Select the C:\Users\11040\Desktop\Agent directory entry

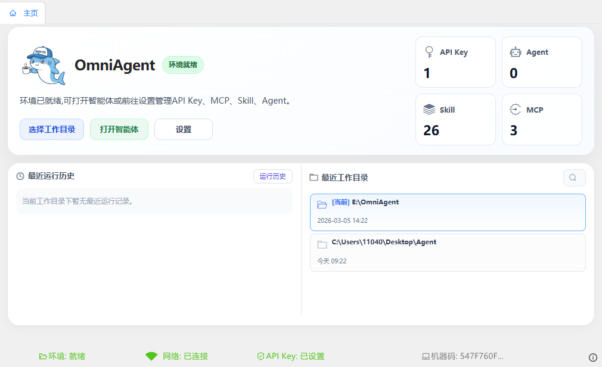click(x=447, y=251)
